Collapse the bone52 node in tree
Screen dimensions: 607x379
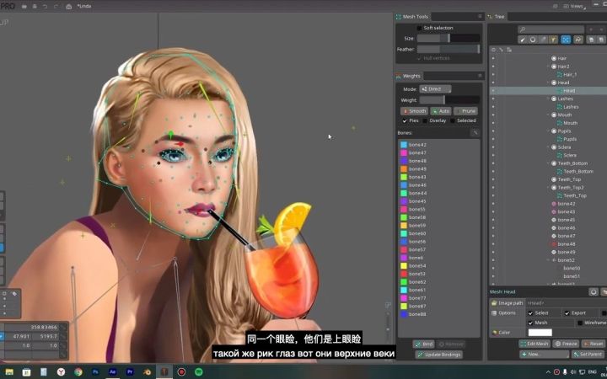tap(549, 260)
